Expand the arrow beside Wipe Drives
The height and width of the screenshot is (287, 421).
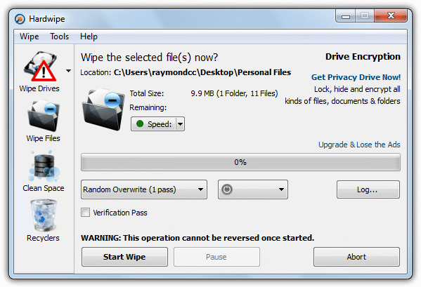[x=68, y=71]
